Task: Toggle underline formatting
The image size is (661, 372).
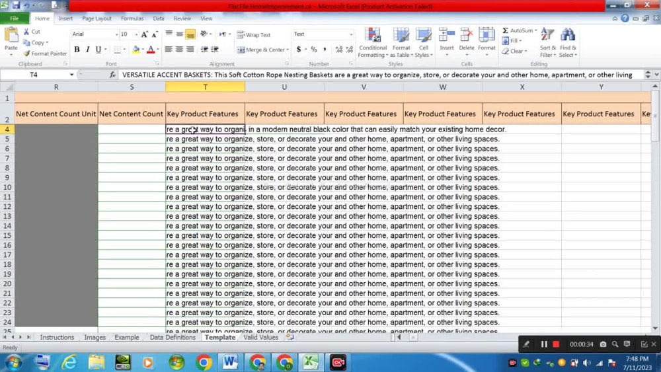Action: [x=98, y=50]
